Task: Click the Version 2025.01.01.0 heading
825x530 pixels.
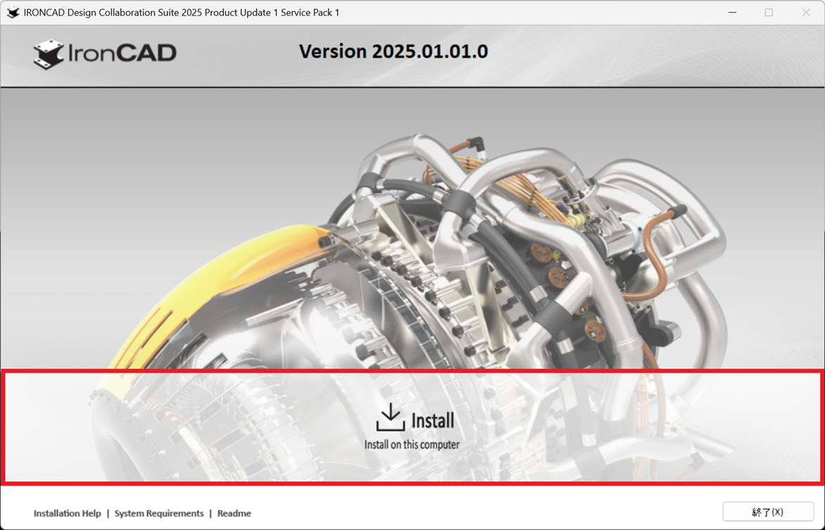Action: point(393,51)
